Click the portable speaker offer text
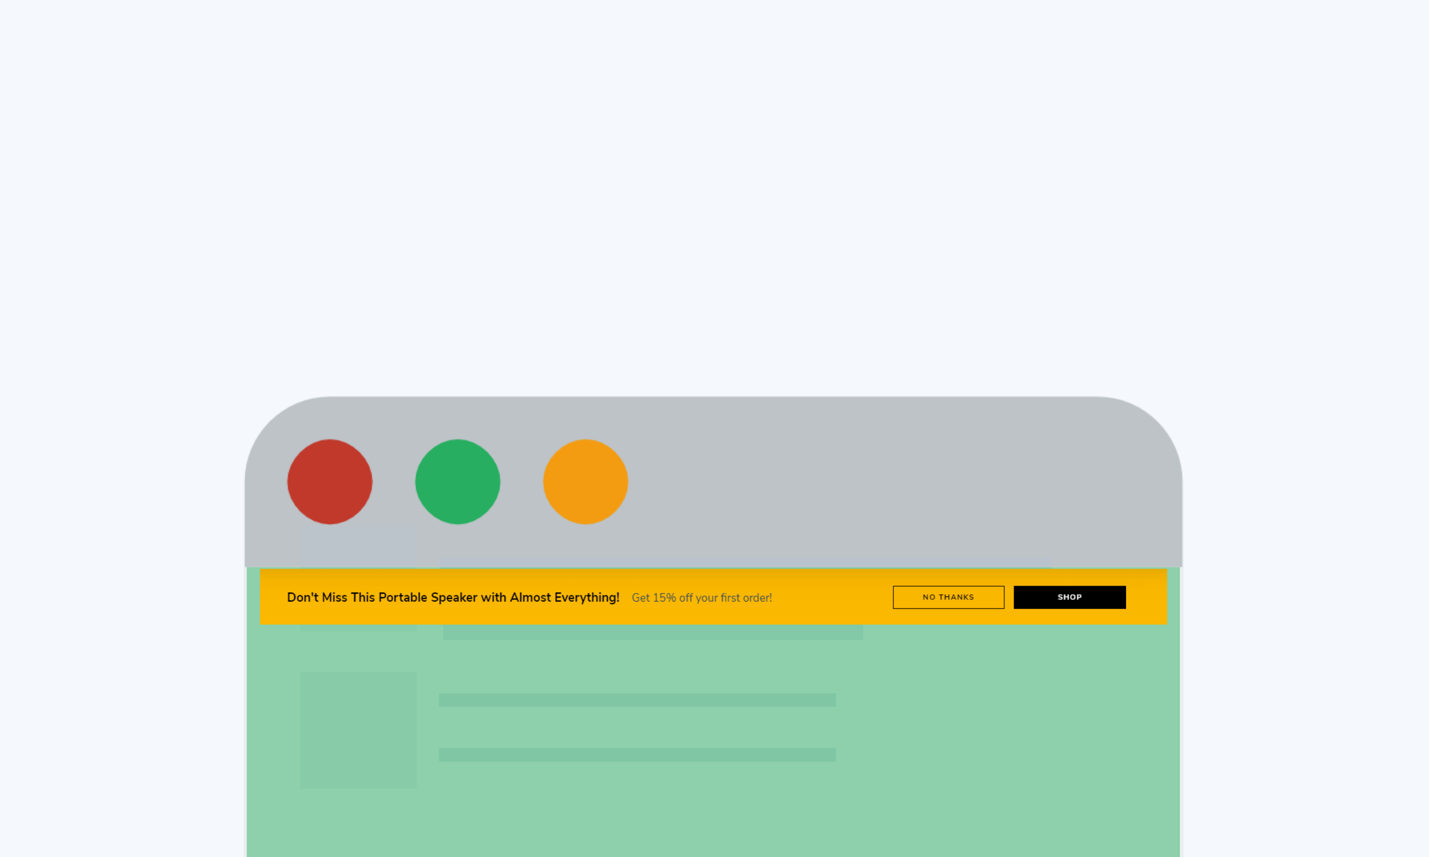Screen dimensions: 1429x857 coord(452,597)
